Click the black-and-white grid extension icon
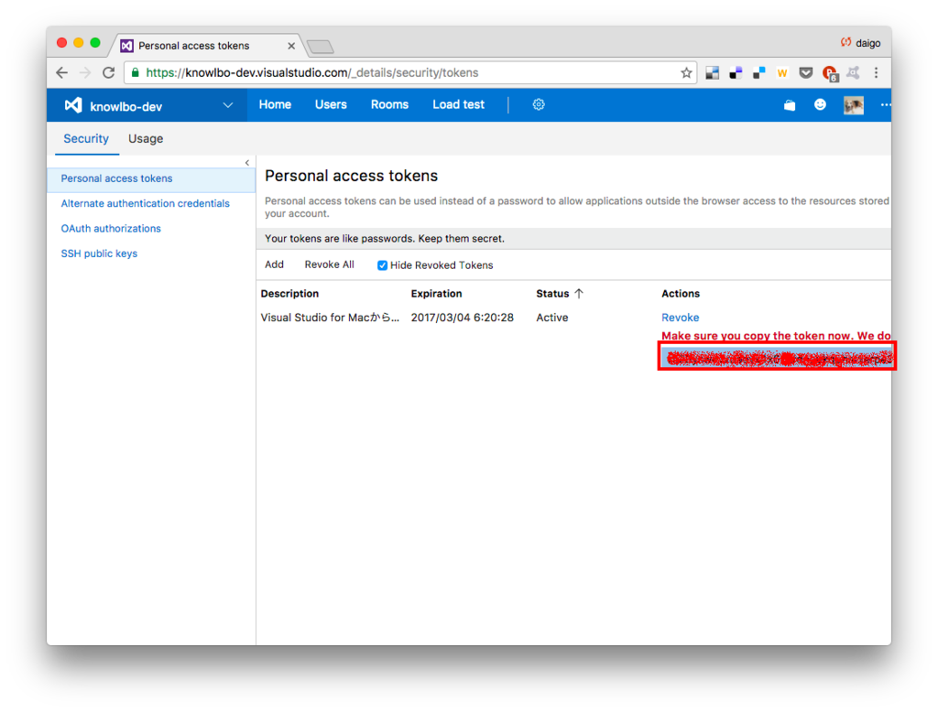Image resolution: width=938 pixels, height=712 pixels. tap(712, 73)
